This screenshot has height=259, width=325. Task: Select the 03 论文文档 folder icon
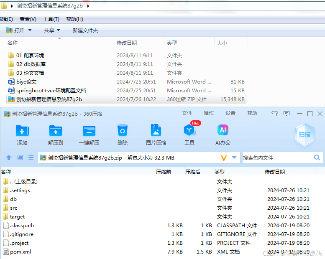[11, 73]
